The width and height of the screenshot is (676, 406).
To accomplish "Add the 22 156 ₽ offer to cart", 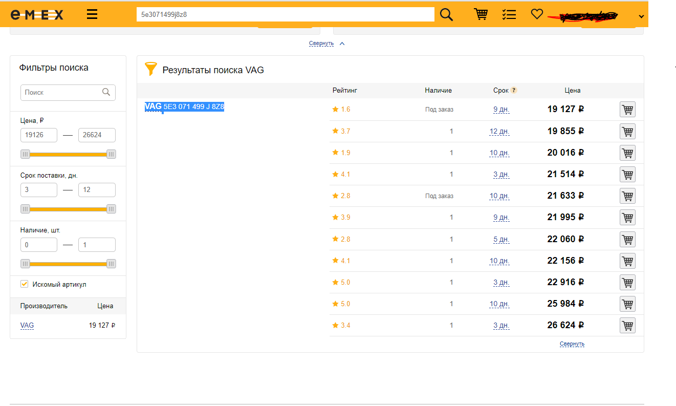I will coord(627,261).
